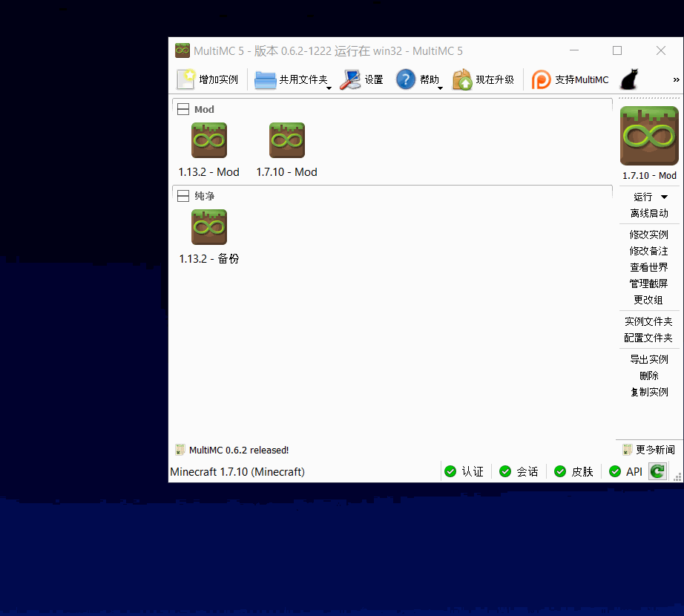Click the 更多新闻 label

pyautogui.click(x=655, y=450)
